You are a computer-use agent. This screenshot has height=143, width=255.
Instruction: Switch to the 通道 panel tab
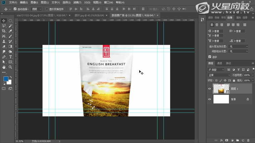(219, 63)
